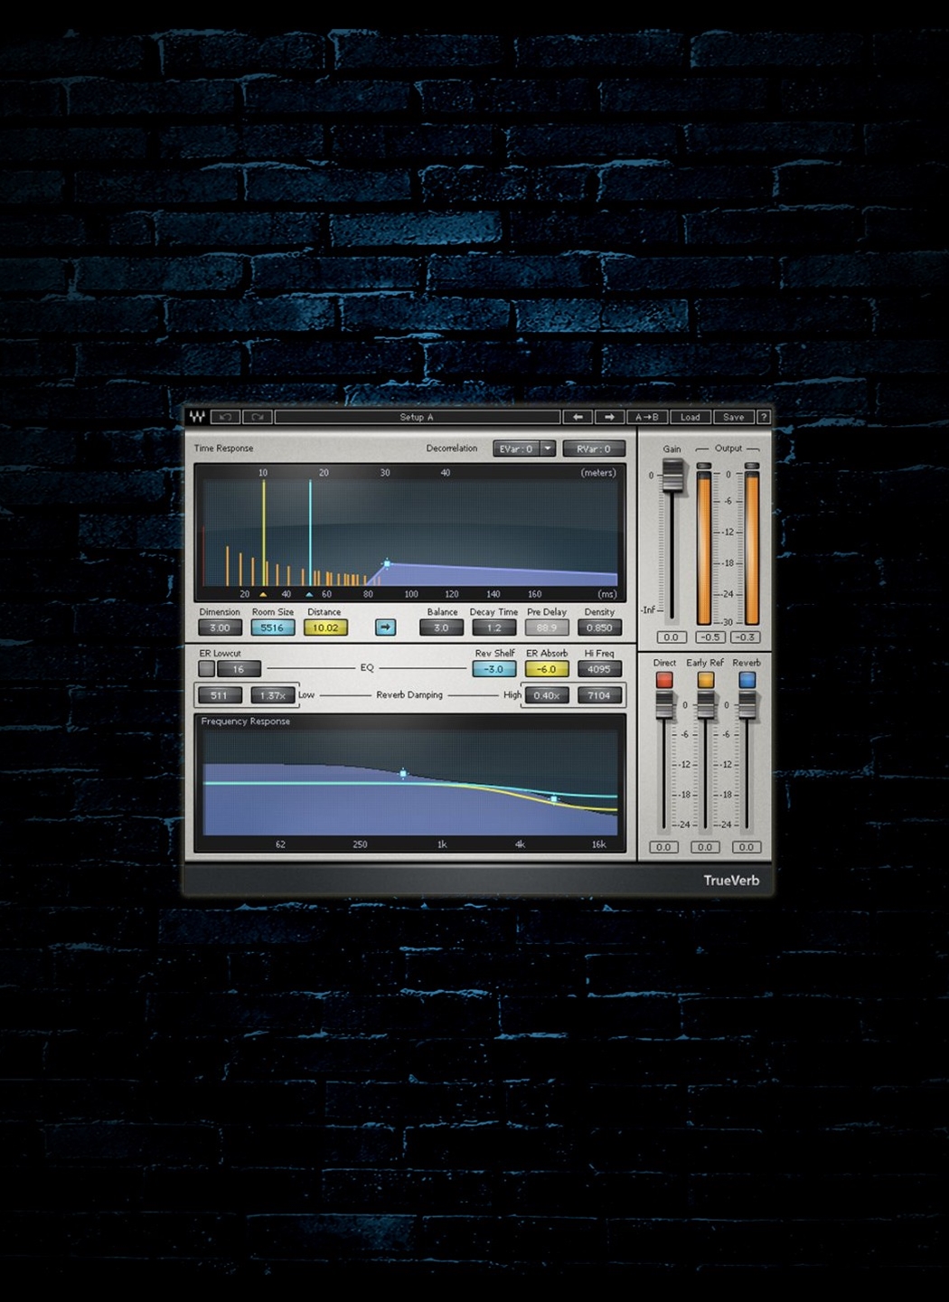Click the Load button
The height and width of the screenshot is (1302, 949).
pos(691,417)
